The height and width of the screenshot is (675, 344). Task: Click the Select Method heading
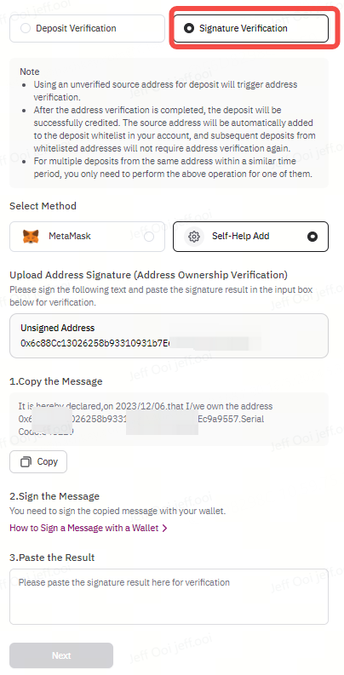pos(43,206)
